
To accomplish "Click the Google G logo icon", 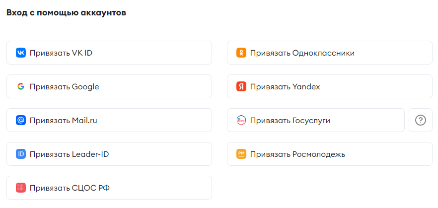I will point(21,86).
